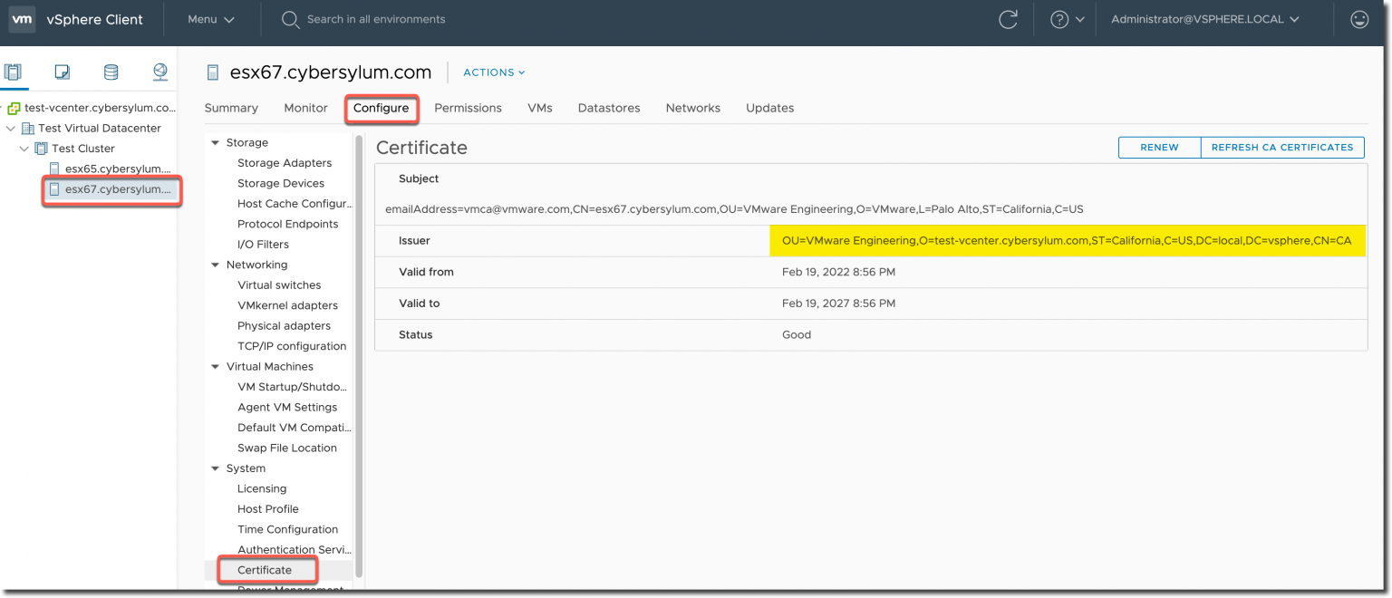Click host icon beside esx67 title
Screen dimensions: 1392x598
click(213, 72)
